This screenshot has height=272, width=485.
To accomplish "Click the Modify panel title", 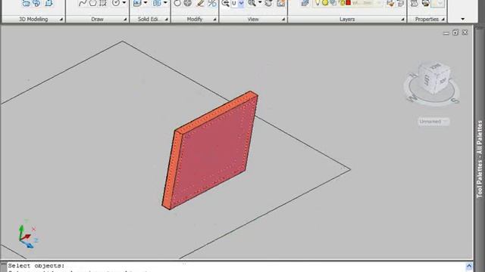I will pos(194,19).
